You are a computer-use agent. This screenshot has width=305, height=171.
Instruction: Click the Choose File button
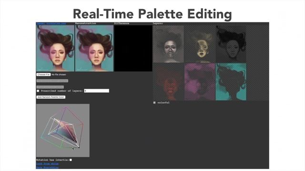(43, 75)
